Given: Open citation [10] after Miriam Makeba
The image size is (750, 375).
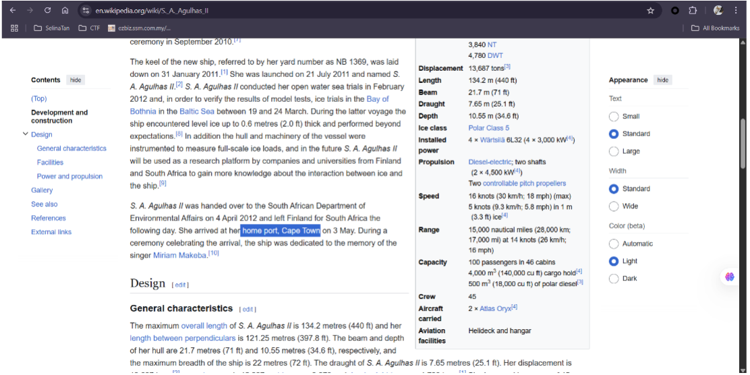Looking at the screenshot, I should pyautogui.click(x=214, y=253).
